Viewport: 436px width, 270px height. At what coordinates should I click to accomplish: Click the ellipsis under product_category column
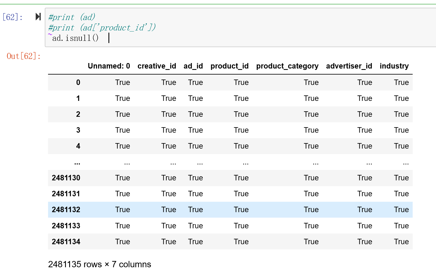coord(316,164)
